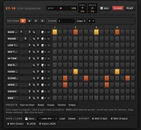Solo the BASS track with its S button
Viewport: 141px width, 130px height.
pyautogui.click(x=45, y=32)
